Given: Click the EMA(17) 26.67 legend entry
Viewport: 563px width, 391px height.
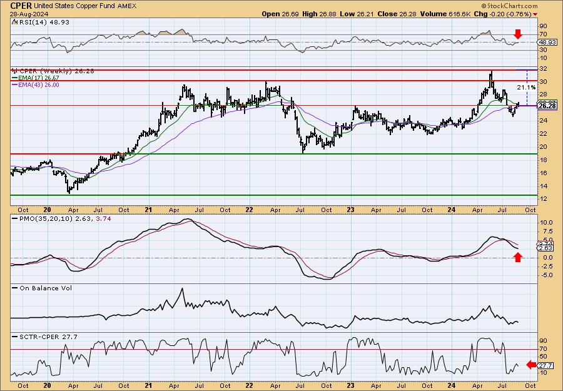Looking at the screenshot, I should 39,78.
